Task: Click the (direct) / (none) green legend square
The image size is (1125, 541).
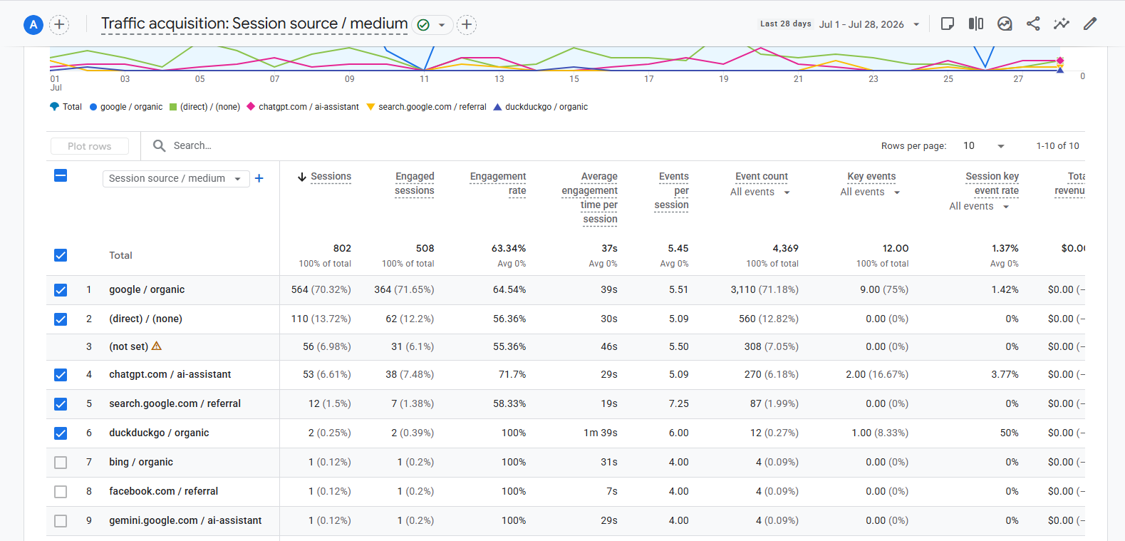Action: pyautogui.click(x=173, y=107)
